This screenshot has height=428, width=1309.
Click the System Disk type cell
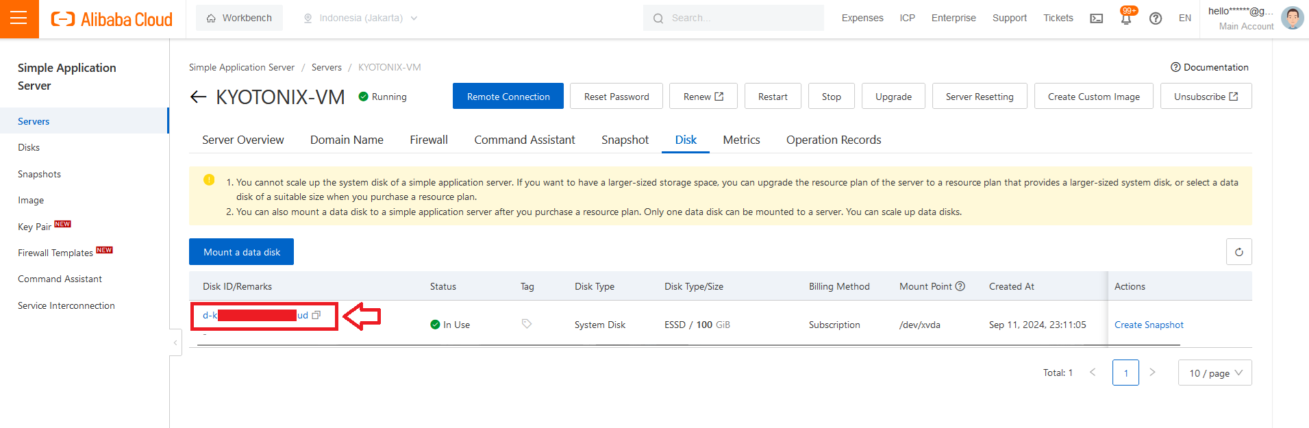(x=600, y=325)
